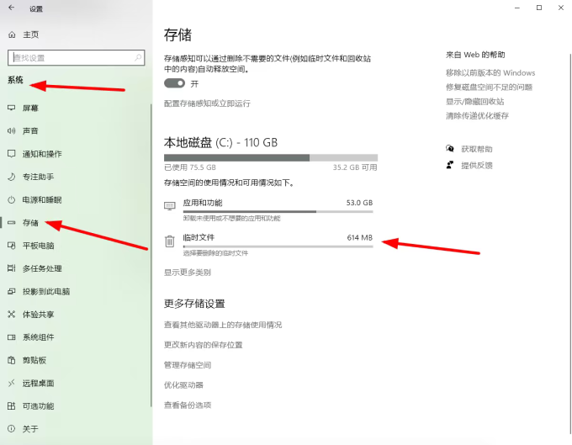Viewport: 572px width, 445px height.
Task: Click the 35.2 GB 可用 text
Action: pos(355,167)
